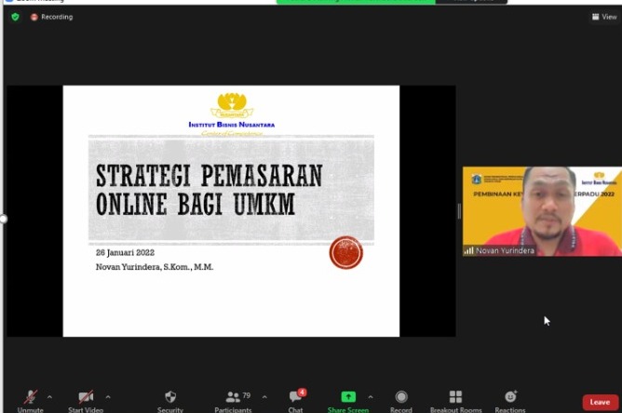Open the View layout menu

pyautogui.click(x=604, y=17)
